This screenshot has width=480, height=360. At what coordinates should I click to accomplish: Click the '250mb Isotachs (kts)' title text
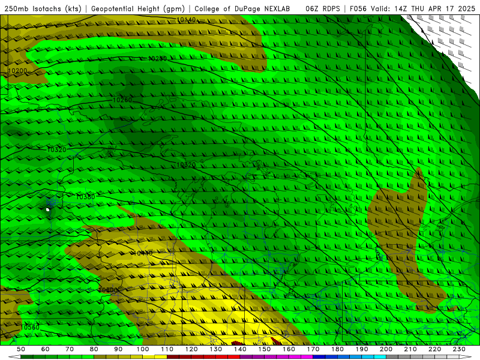click(43, 8)
